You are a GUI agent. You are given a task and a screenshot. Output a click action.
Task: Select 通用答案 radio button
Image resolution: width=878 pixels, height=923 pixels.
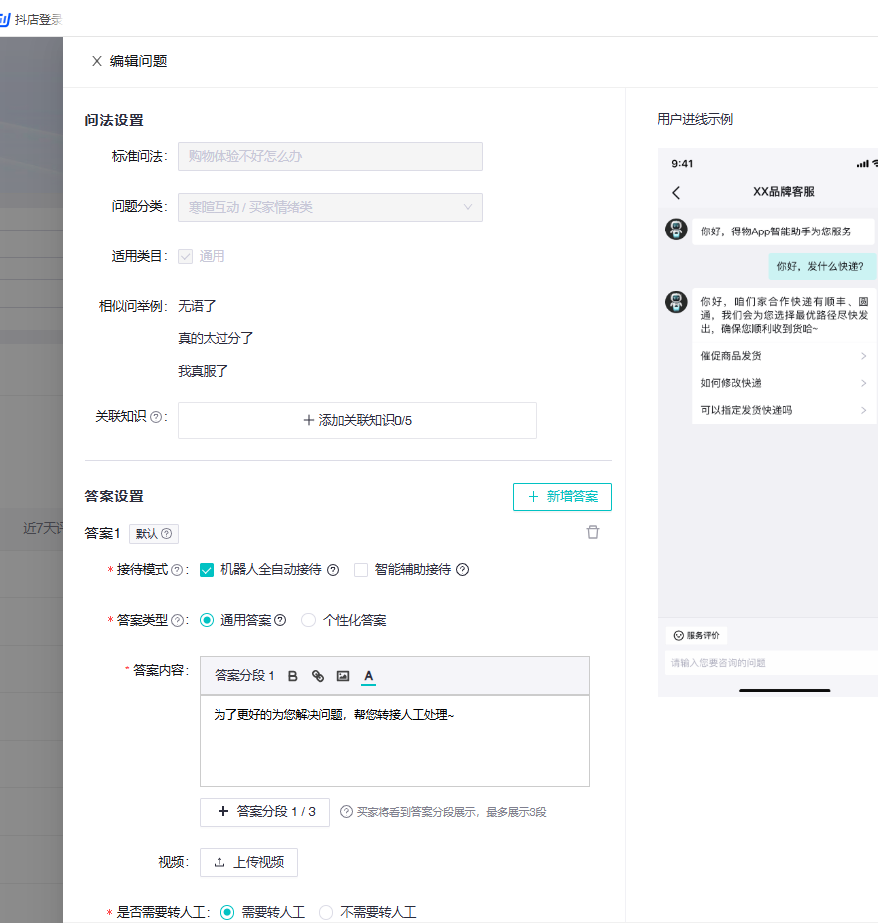tap(207, 620)
